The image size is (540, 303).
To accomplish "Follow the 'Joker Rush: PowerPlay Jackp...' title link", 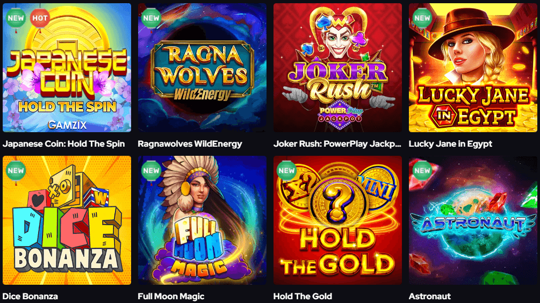I will [x=337, y=144].
